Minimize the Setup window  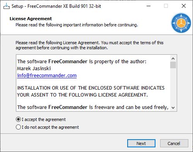[x=149, y=6]
